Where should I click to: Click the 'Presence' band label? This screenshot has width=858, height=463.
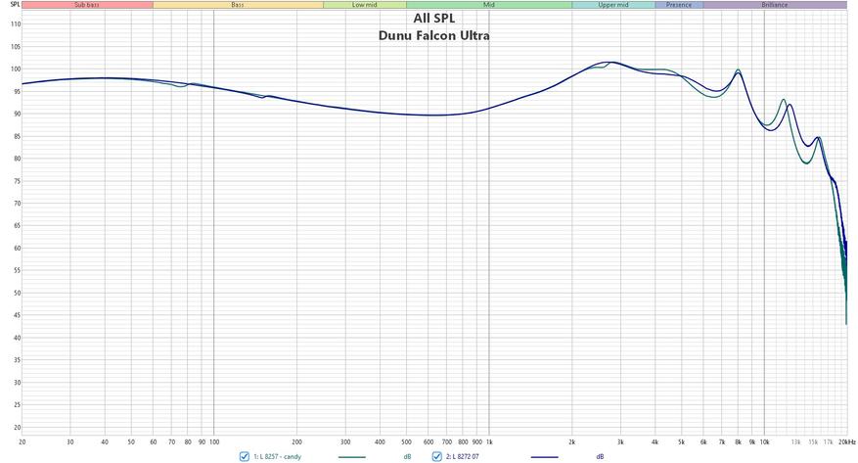(679, 5)
